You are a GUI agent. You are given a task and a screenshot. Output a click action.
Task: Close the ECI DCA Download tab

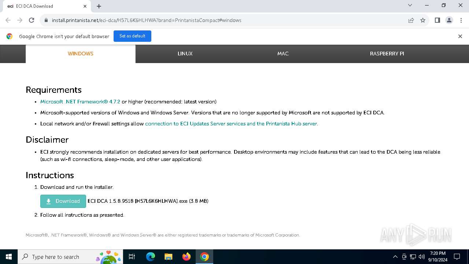[85, 6]
